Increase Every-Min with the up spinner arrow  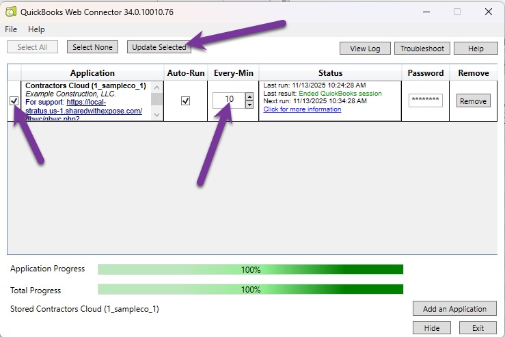coord(249,96)
